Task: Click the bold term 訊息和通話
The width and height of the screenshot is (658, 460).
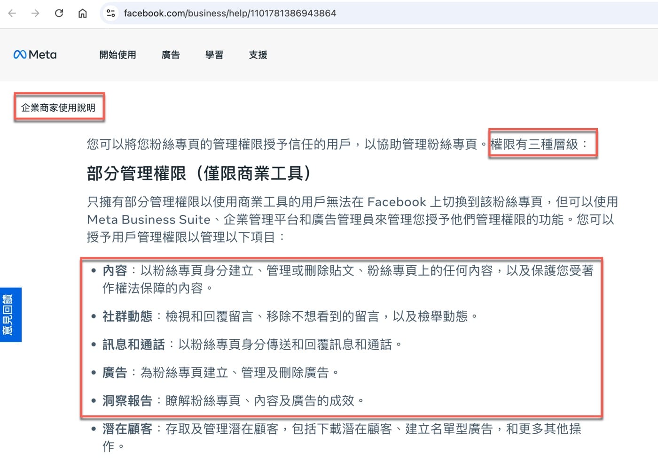Action: tap(134, 345)
